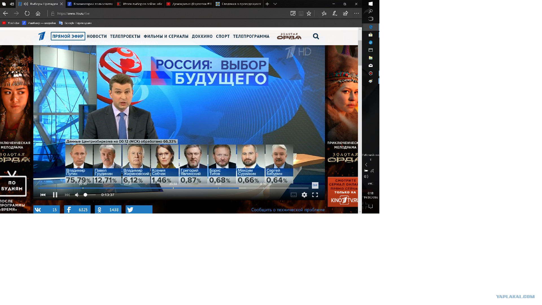Switch to the Сведения о проводящихся tab
The height and width of the screenshot is (305, 542).
[x=238, y=4]
